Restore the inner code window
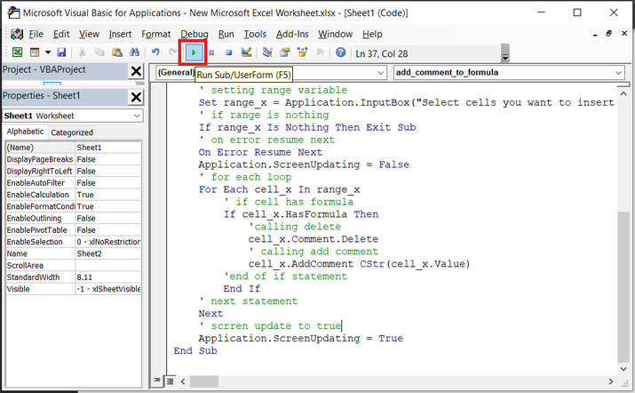The image size is (635, 393). [x=608, y=34]
